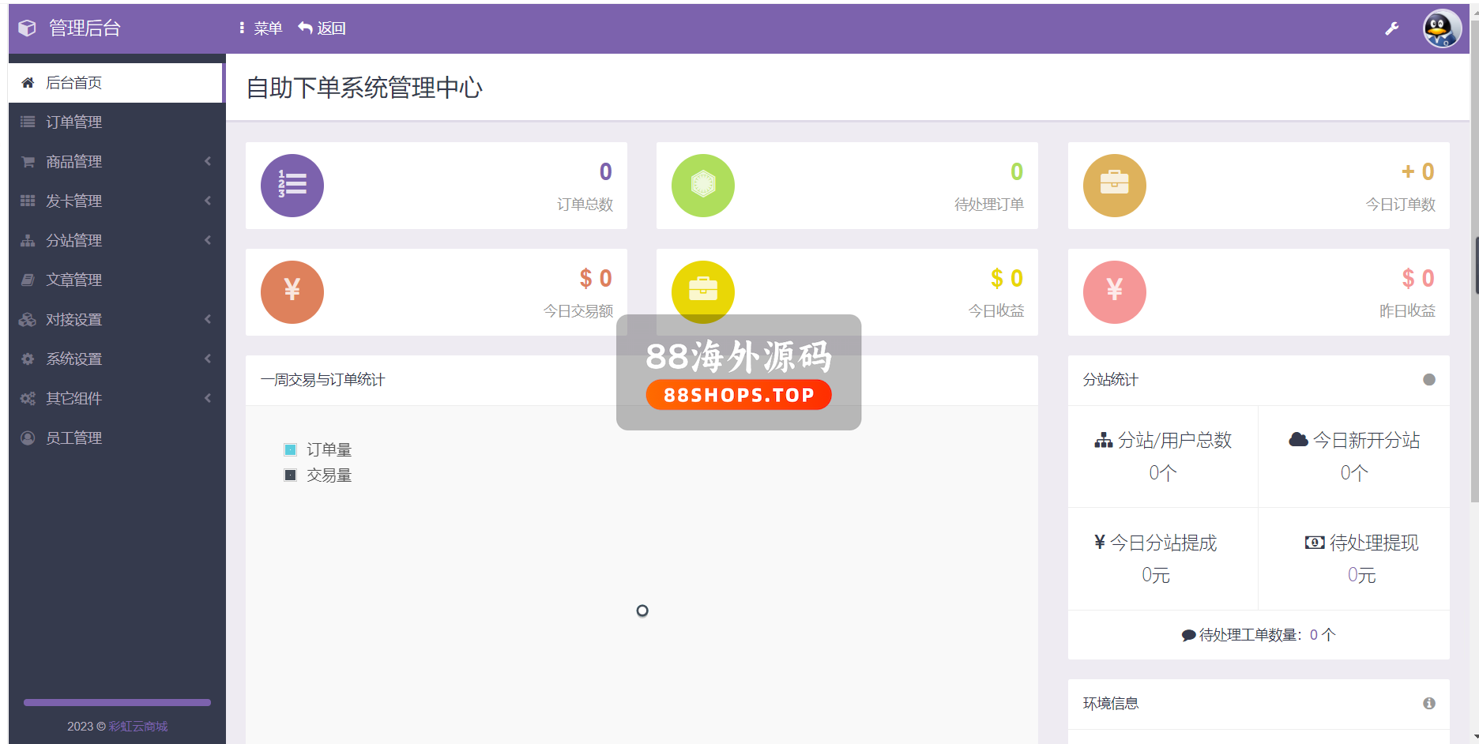Click the orange yen today's transaction icon
The image size is (1479, 744).
292,292
